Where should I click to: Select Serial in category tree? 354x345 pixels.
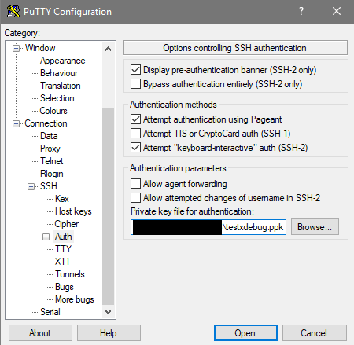(50, 312)
